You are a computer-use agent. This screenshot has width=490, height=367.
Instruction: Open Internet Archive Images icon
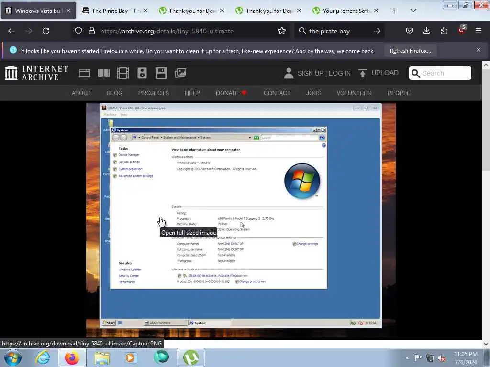pos(180,73)
